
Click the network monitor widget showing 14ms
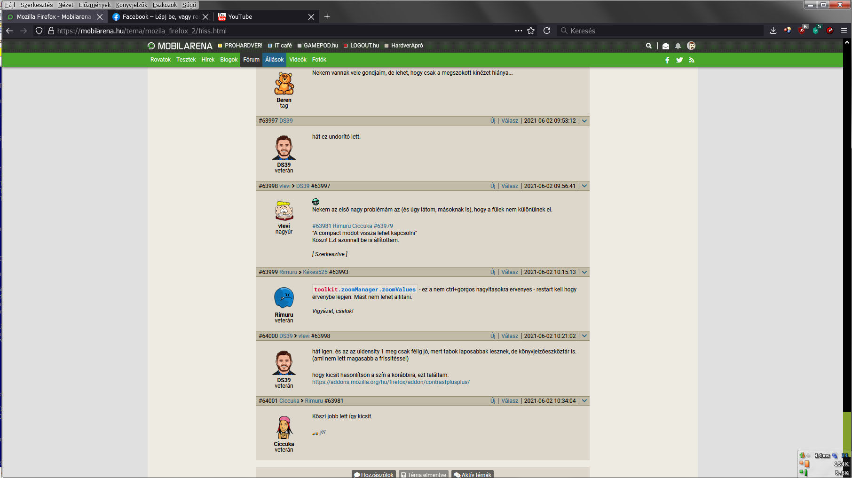(x=824, y=464)
